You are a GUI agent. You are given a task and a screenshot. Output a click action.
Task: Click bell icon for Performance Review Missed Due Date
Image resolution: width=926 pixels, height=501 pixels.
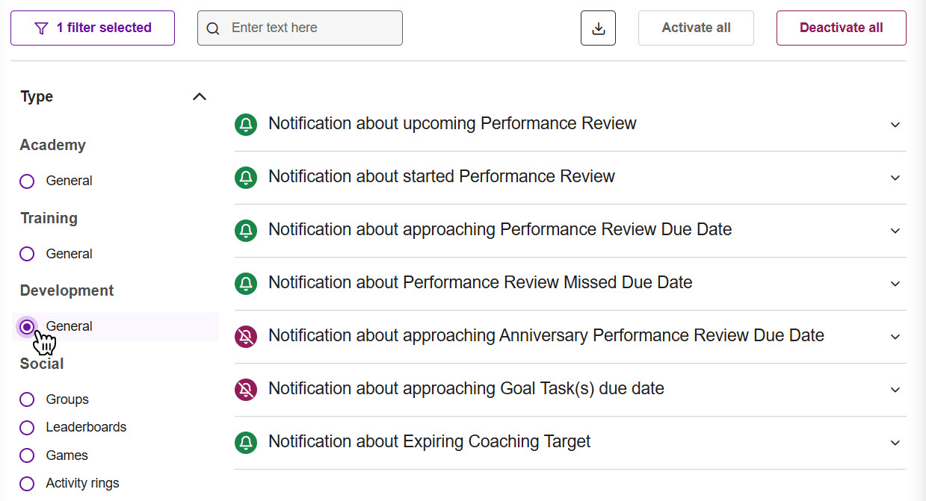[x=246, y=284]
